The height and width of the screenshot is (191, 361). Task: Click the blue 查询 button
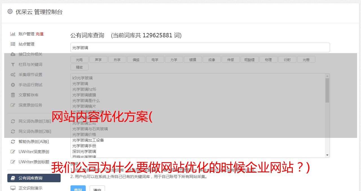pyautogui.click(x=78, y=189)
